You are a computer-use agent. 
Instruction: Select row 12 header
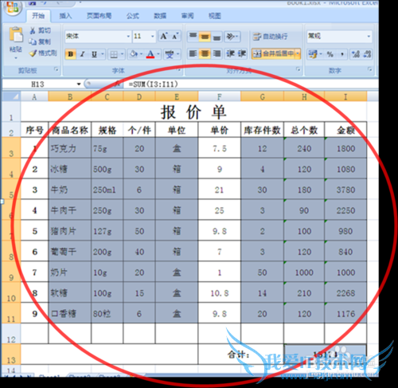[11, 334]
